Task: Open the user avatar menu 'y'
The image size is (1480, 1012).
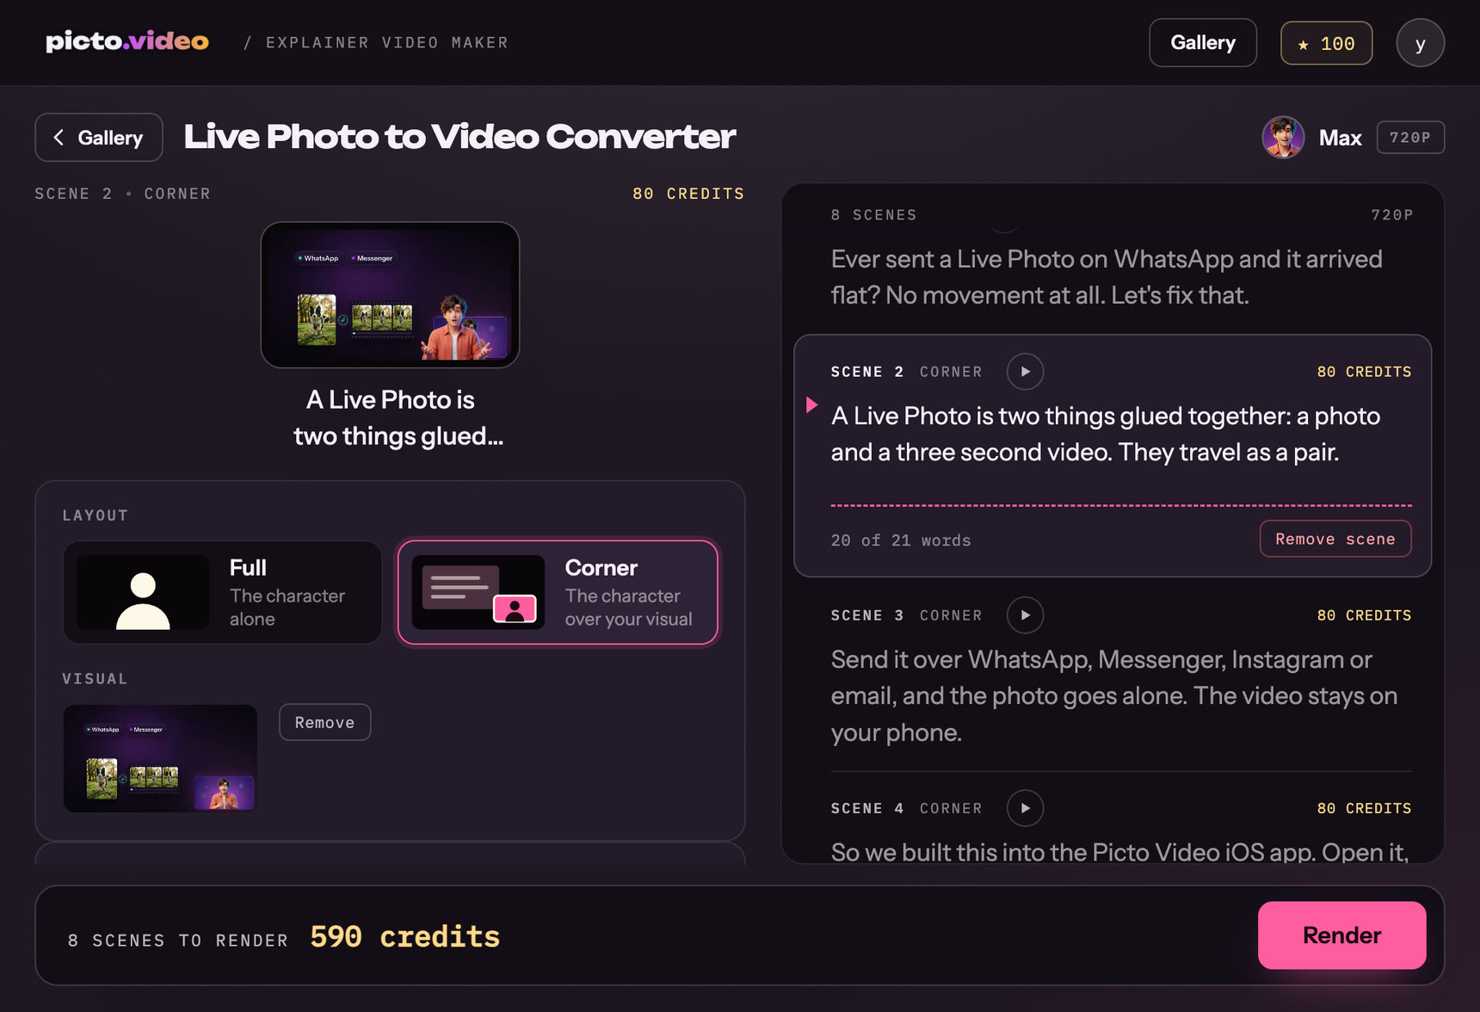Action: [1420, 43]
